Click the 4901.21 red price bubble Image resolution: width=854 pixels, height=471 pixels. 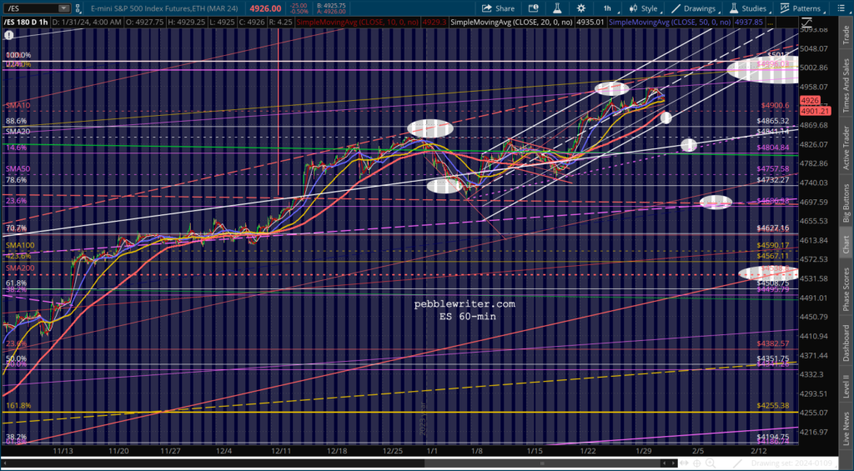pyautogui.click(x=815, y=111)
